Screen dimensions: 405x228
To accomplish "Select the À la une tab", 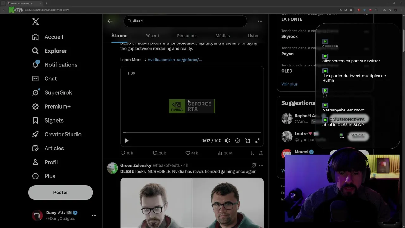I will coord(119,36).
